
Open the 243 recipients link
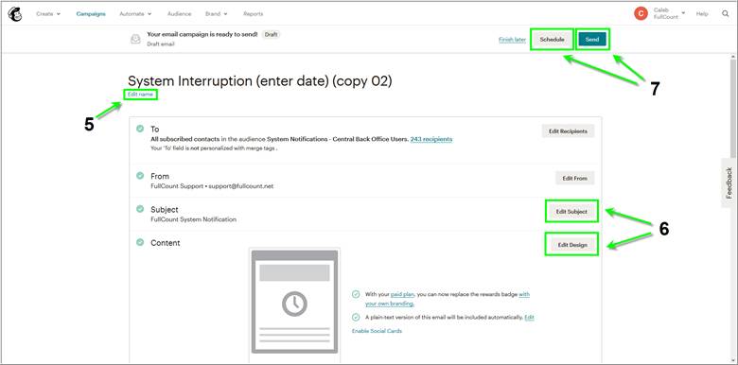pyautogui.click(x=431, y=139)
